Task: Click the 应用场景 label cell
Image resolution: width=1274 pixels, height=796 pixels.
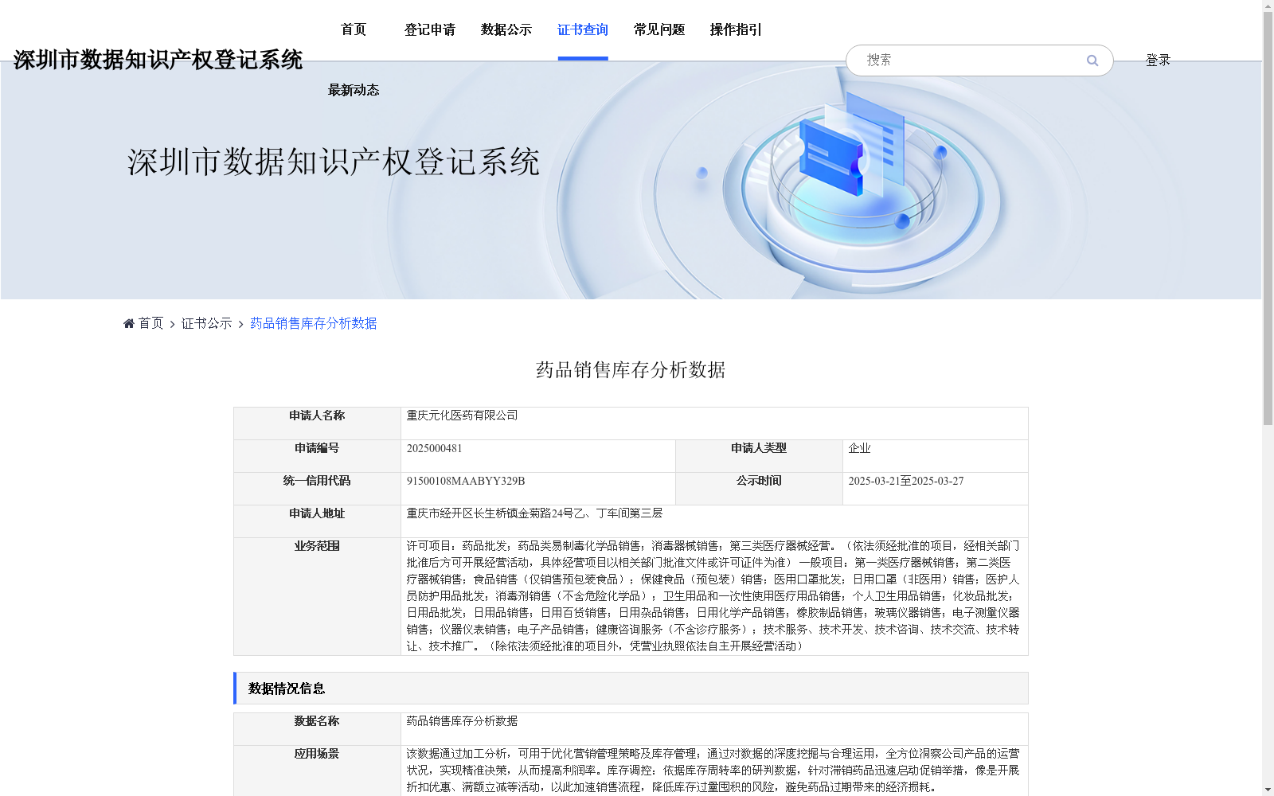Action: pyautogui.click(x=317, y=771)
